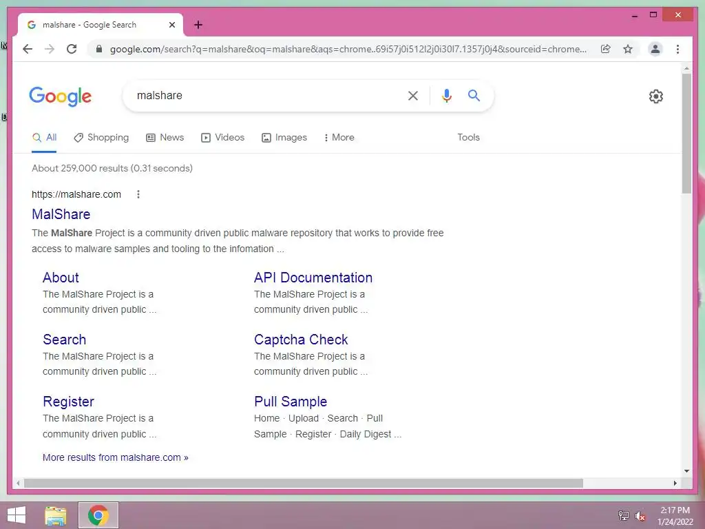Click the Chrome taskbar icon
Image resolution: width=705 pixels, height=529 pixels.
point(98,515)
